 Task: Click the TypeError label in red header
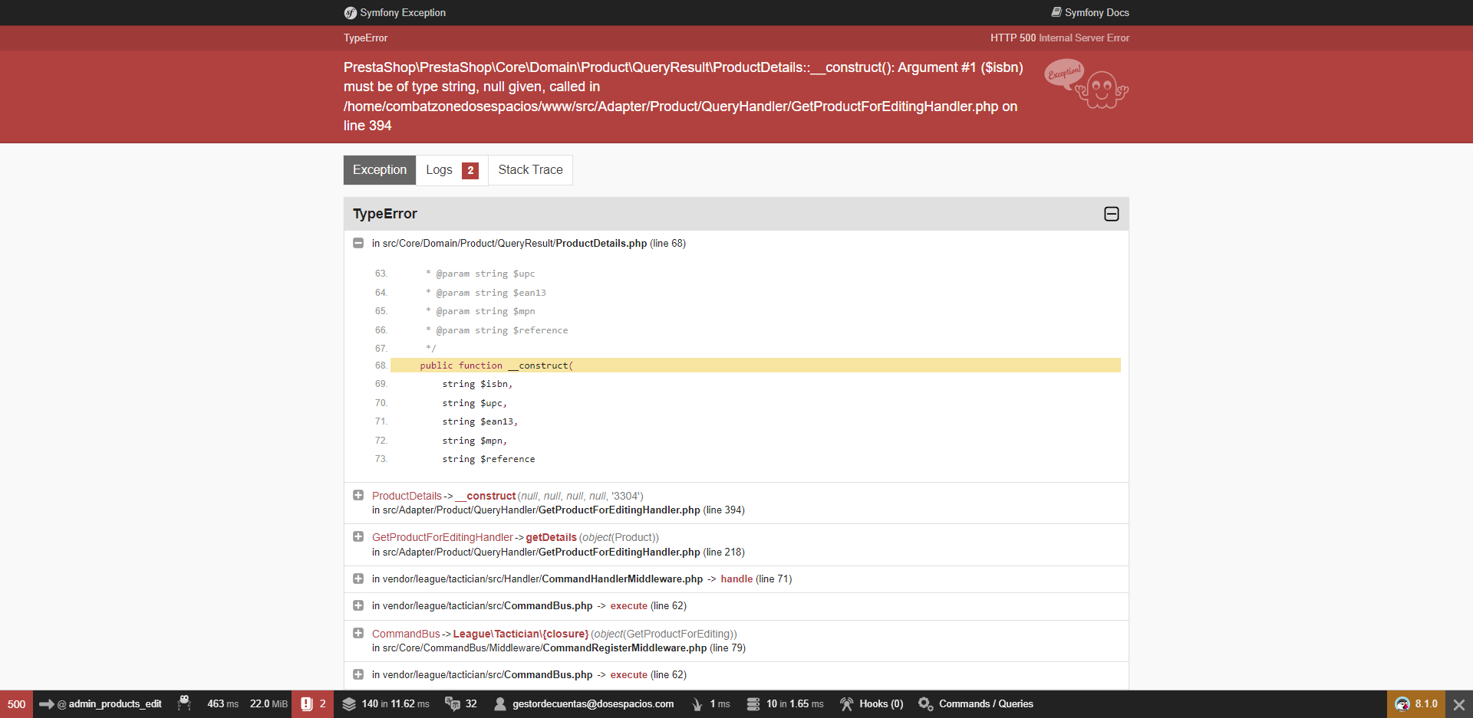click(x=365, y=38)
